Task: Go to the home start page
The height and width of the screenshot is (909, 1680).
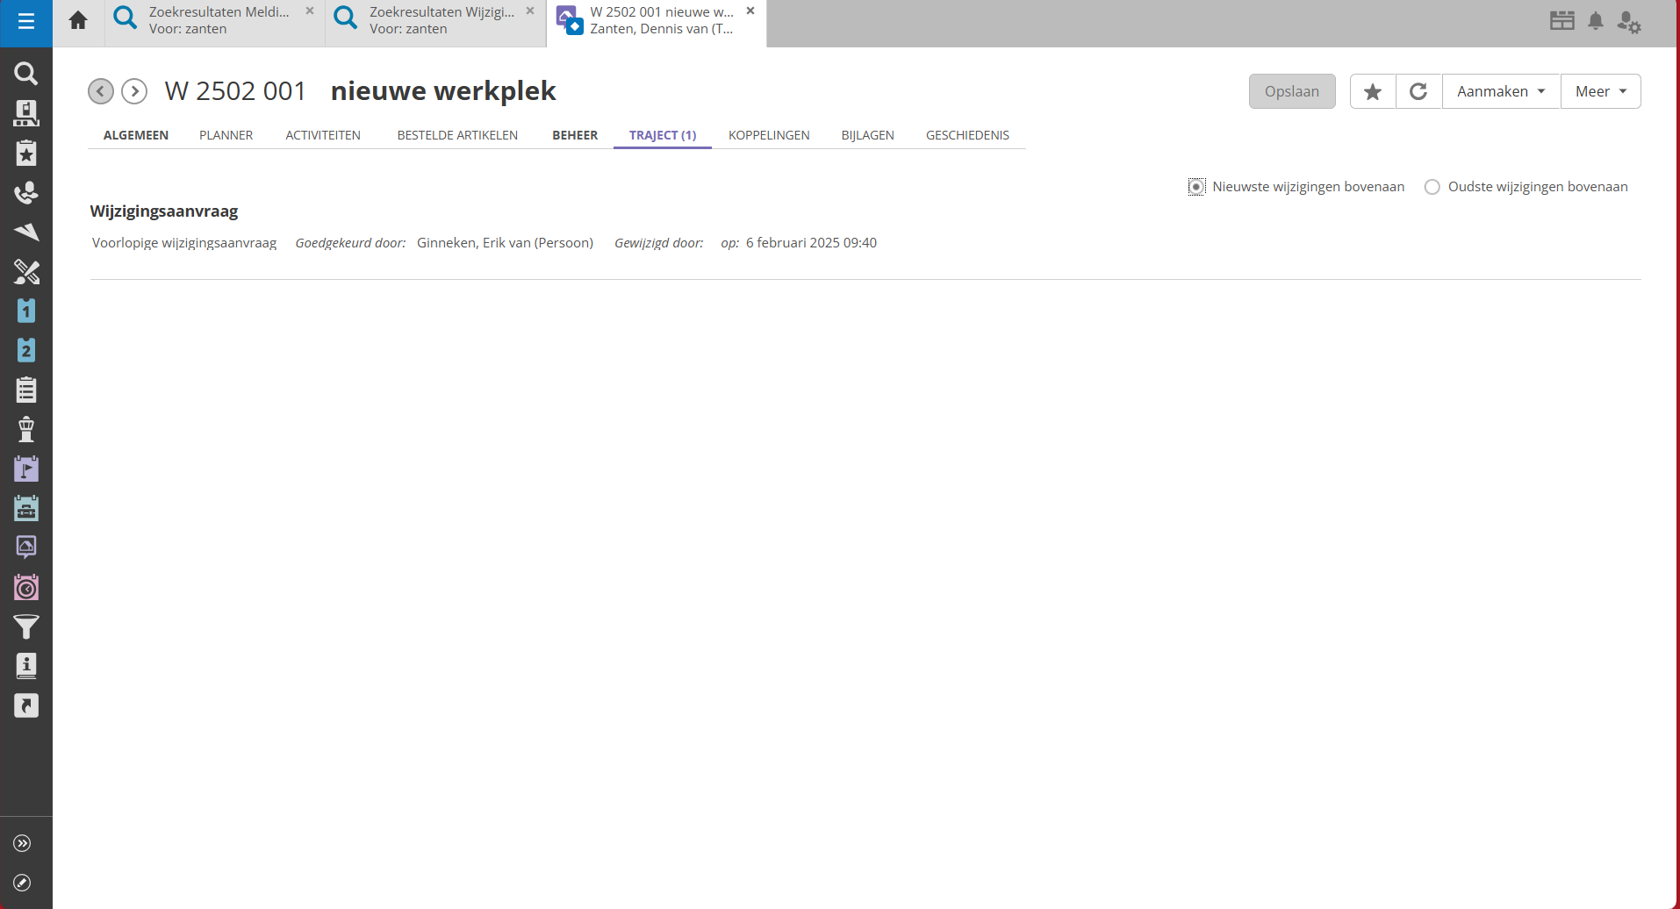Action: point(78,21)
